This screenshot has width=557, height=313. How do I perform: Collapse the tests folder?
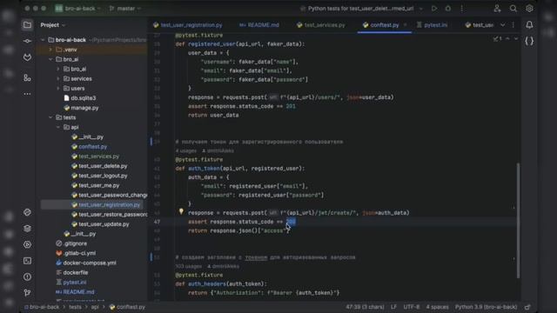coord(50,117)
